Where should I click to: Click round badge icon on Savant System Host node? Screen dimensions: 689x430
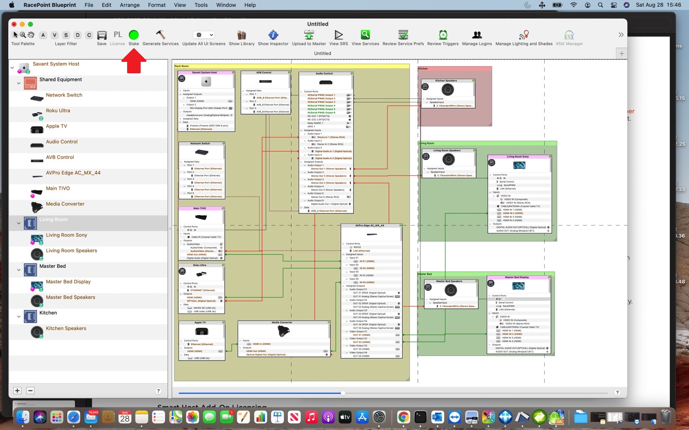(x=182, y=78)
